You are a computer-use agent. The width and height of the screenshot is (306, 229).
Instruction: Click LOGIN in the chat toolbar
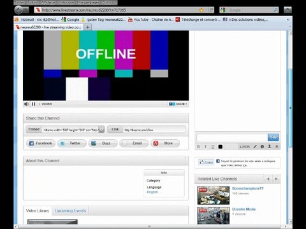[245, 146]
